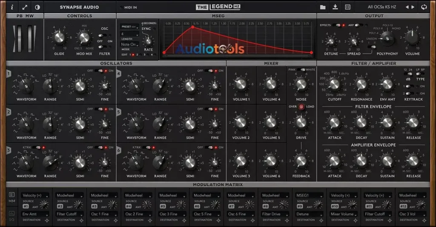Click destination target icon under Env Amt
This screenshot has height=227, width=436.
(47, 221)
